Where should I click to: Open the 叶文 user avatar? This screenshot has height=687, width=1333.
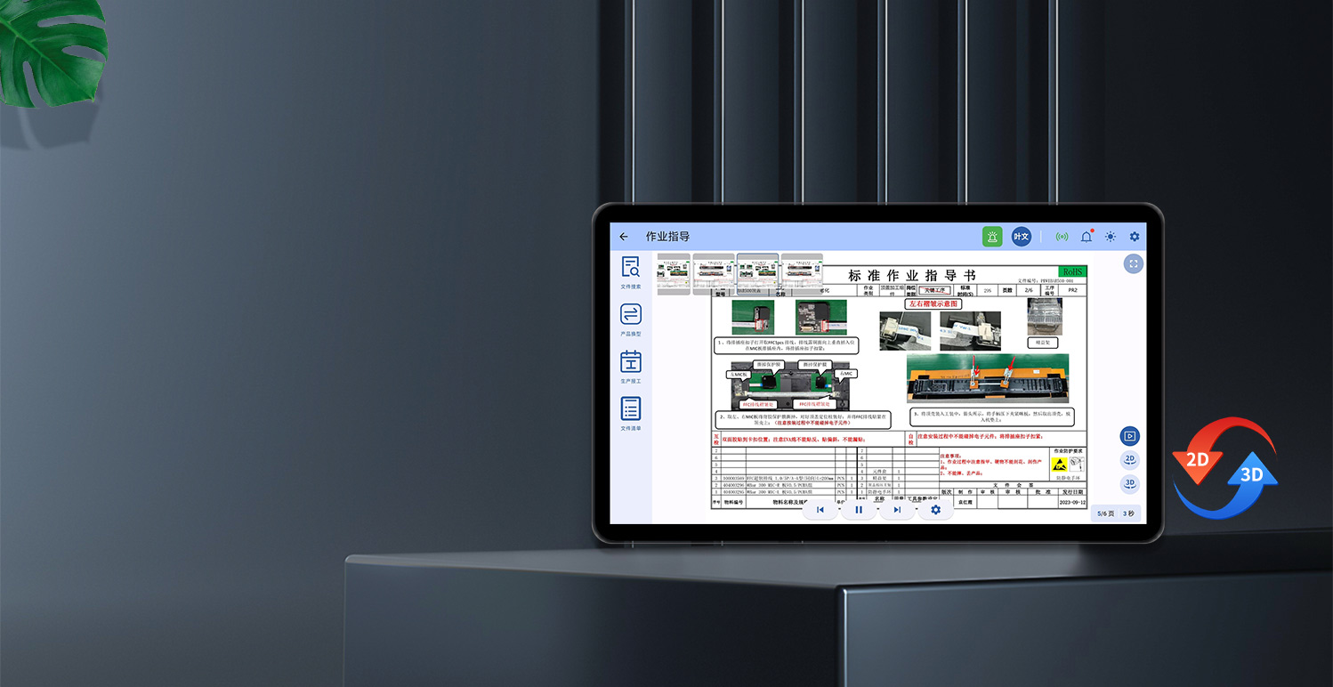tap(1021, 237)
